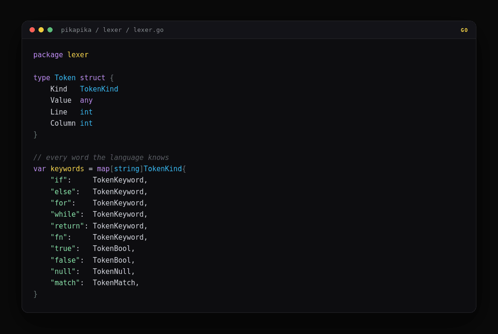Click the "fn" string key

coord(59,237)
